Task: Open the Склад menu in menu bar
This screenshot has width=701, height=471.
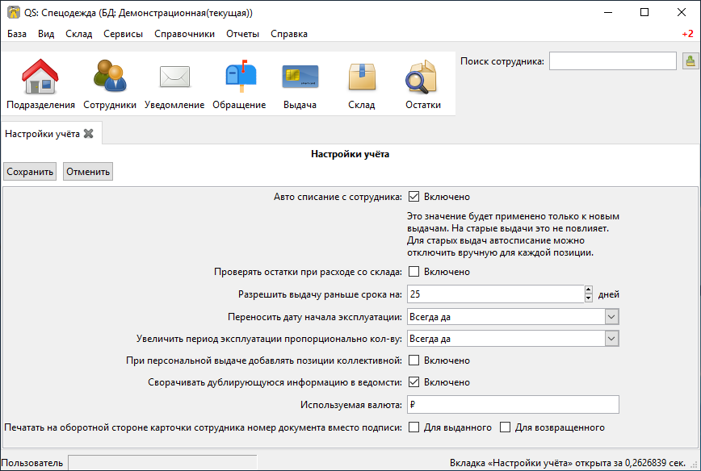Action: [x=79, y=34]
